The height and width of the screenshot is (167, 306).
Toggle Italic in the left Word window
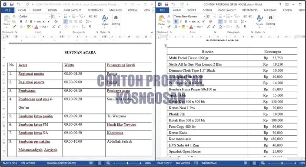pos(26,21)
